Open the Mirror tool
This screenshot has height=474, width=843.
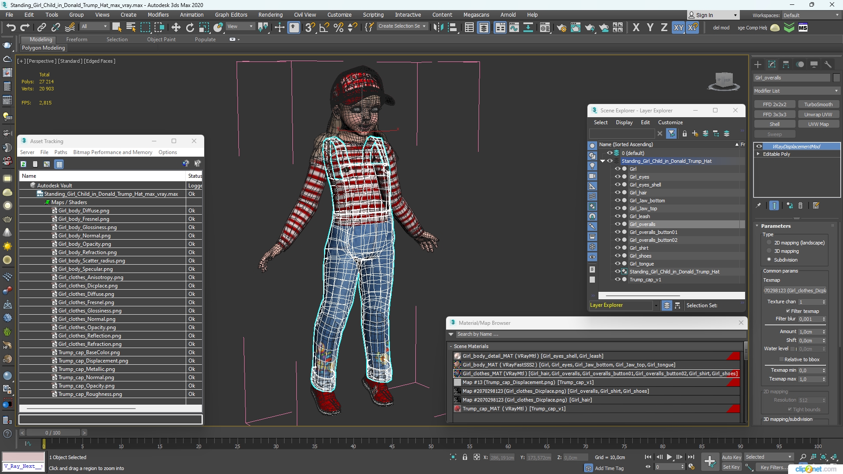(438, 28)
